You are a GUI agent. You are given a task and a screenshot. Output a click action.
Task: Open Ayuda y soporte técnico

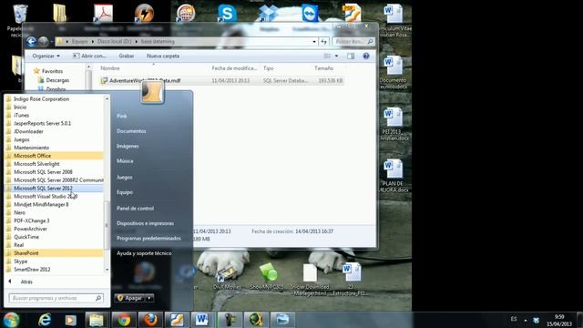[144, 253]
